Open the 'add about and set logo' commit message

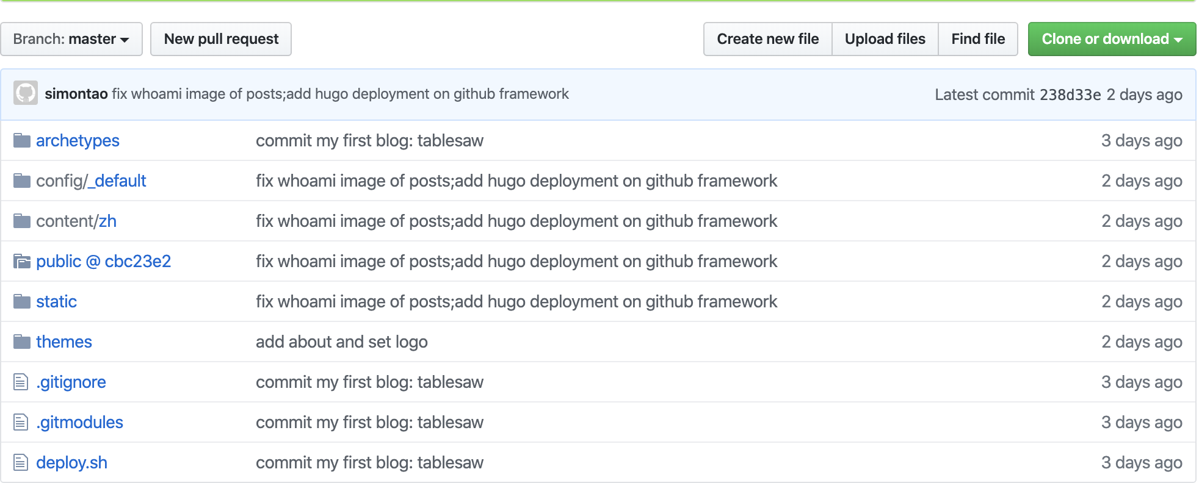click(x=341, y=342)
